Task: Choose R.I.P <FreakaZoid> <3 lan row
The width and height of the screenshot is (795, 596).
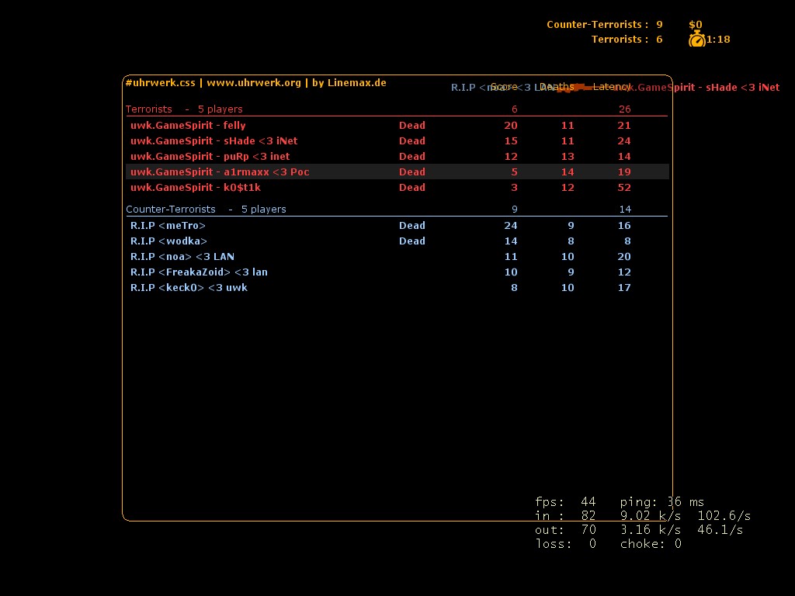Action: [x=199, y=272]
